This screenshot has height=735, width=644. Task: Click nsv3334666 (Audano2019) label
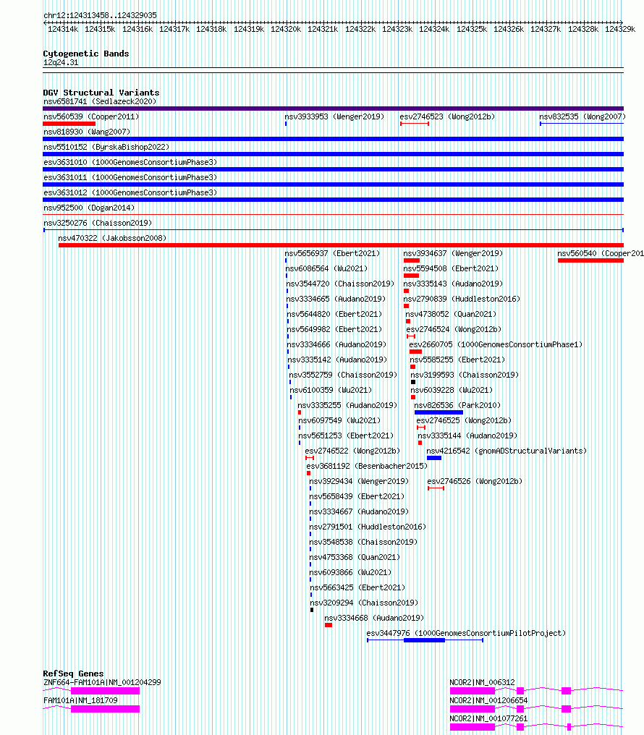pyautogui.click(x=336, y=344)
